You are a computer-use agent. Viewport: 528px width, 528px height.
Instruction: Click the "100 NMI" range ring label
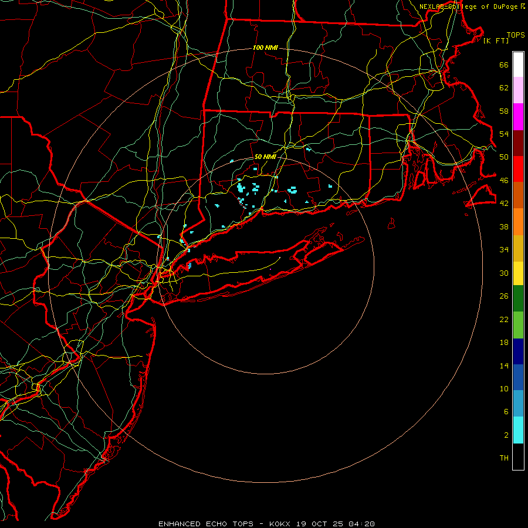point(265,48)
